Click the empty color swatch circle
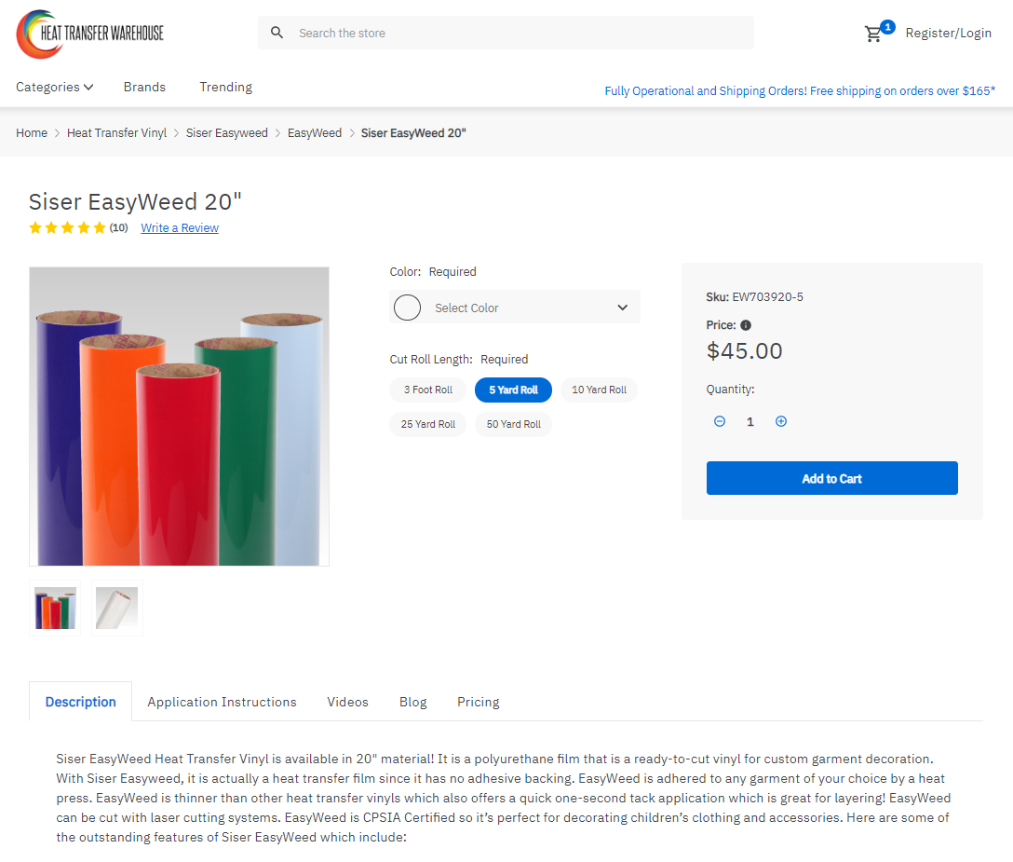 [408, 308]
